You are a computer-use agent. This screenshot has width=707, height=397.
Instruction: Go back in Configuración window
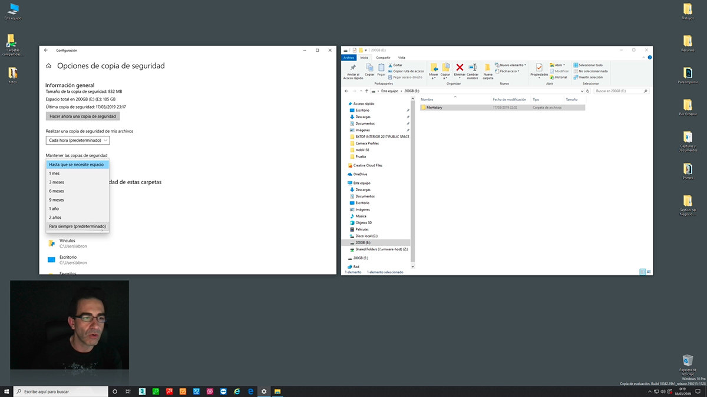(x=46, y=50)
